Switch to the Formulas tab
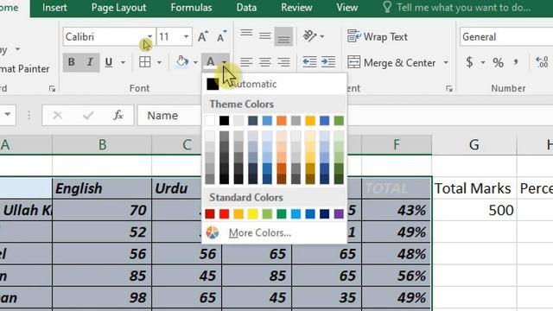This screenshot has width=553, height=311. coord(191,8)
